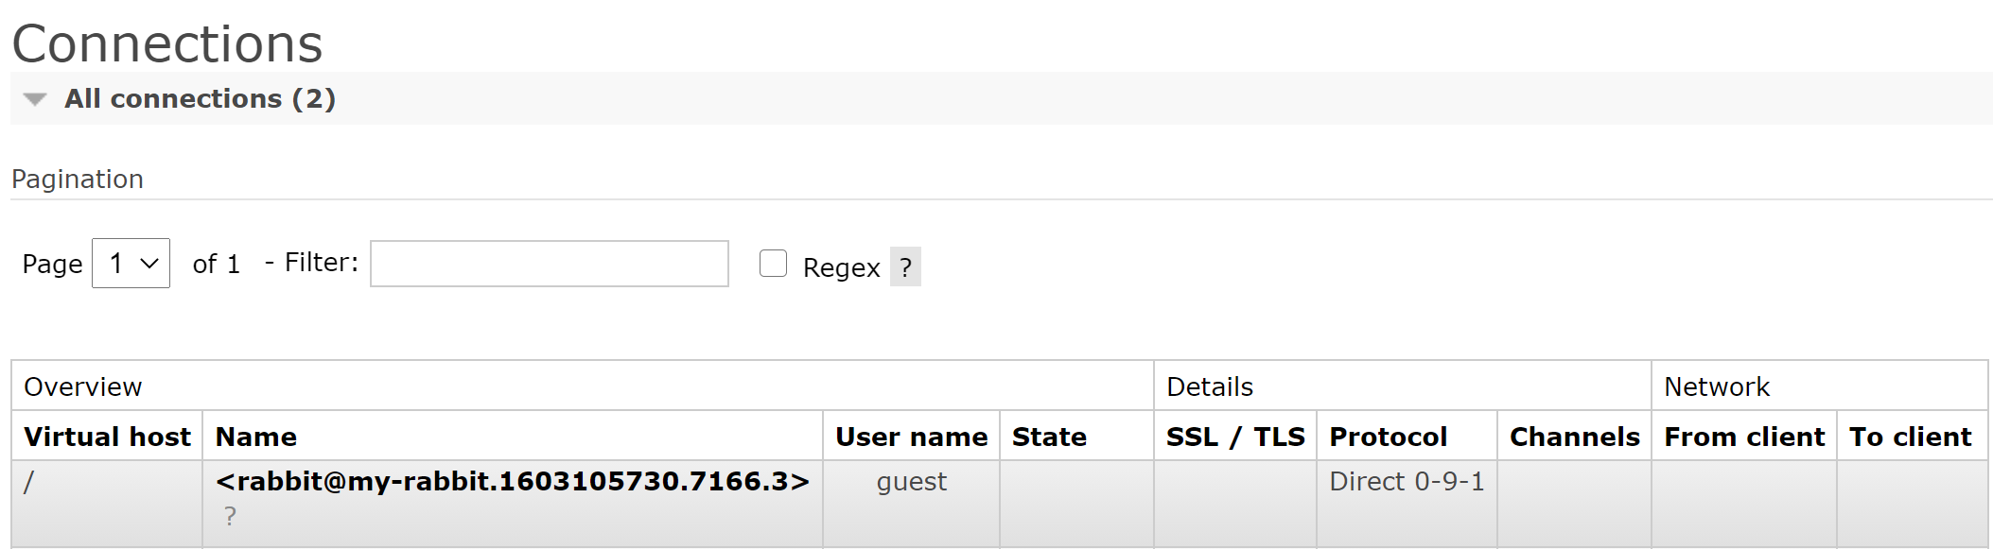
Task: Sort connections by Name column
Action: [253, 437]
